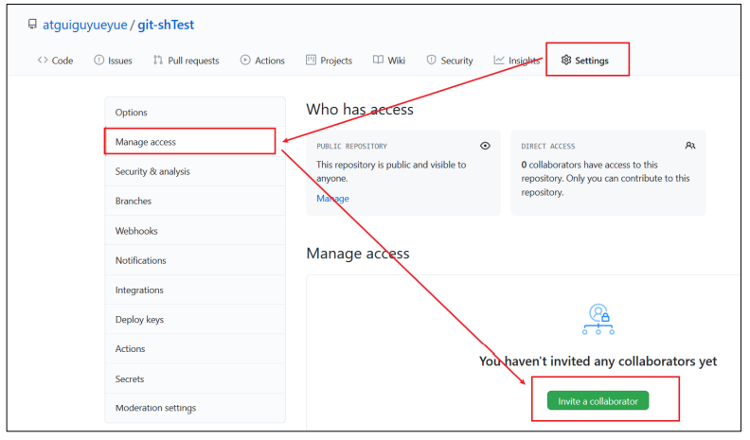
Task: Open Branches settings in sidebar
Action: pos(195,202)
